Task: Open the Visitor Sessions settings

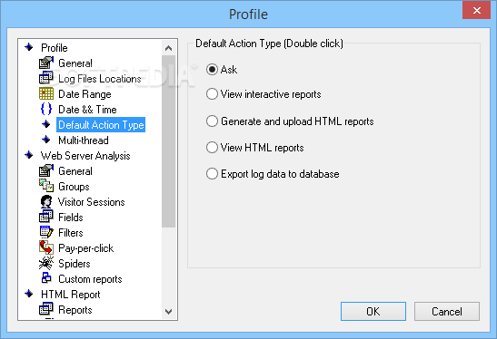Action: (91, 202)
